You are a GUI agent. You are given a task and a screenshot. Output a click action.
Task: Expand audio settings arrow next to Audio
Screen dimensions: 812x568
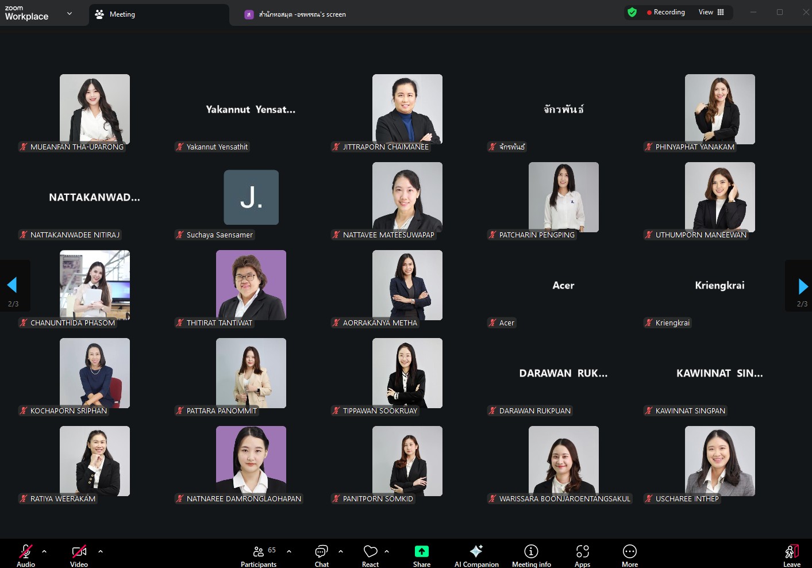(44, 551)
